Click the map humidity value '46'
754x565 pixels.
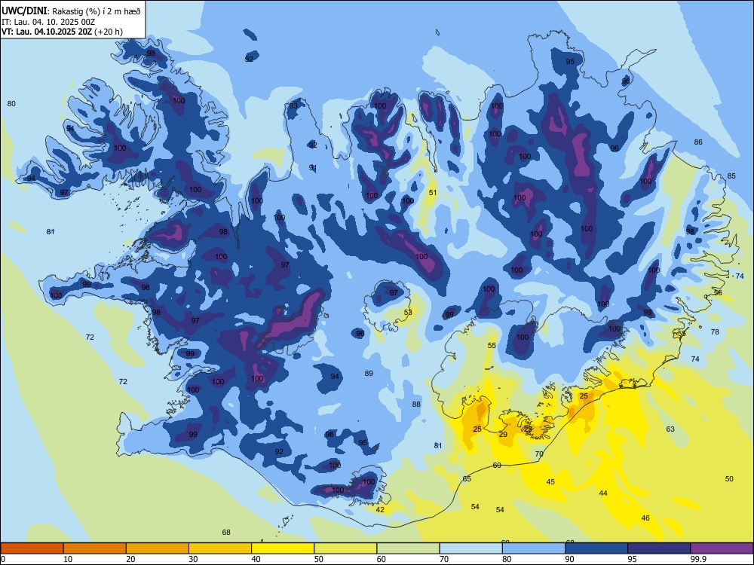(x=646, y=518)
